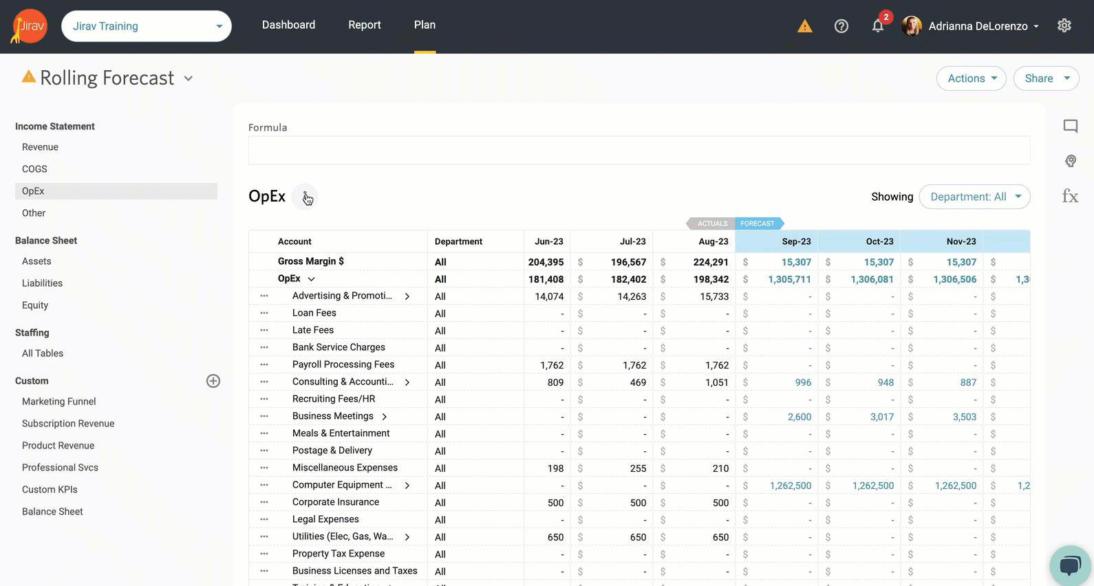Click the Jirav giraffe logo
The image size is (1094, 586).
[29, 26]
